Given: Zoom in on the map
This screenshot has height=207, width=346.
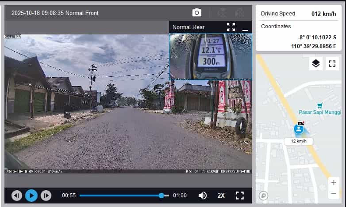Looking at the screenshot, I should coord(333,182).
